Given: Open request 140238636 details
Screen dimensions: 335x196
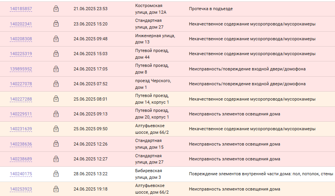Looking at the screenshot, I should (x=21, y=144).
